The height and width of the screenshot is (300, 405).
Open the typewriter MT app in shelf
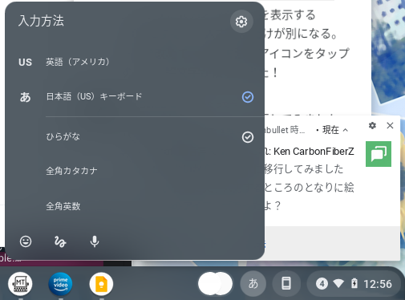pos(20,284)
